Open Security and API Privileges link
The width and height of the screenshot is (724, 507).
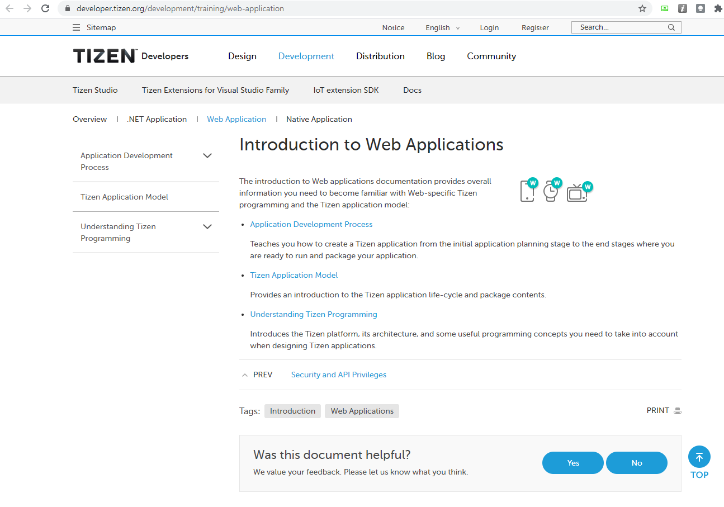(339, 375)
